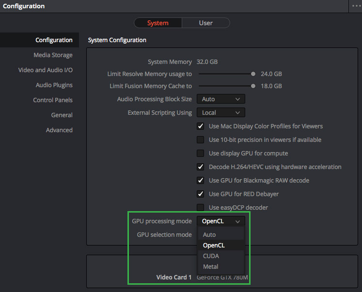Screen dimensions: 362x292
Task: Open the three-dot options menu
Action: (x=355, y=6)
